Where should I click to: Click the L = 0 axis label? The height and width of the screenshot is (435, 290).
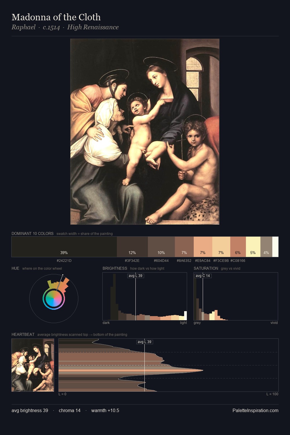coord(62,394)
